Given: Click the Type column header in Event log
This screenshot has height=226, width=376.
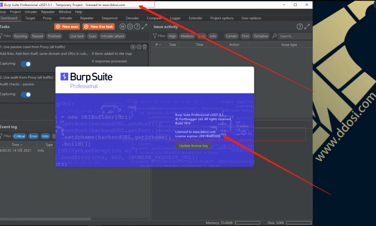Looking at the screenshot, I should tap(49, 145).
